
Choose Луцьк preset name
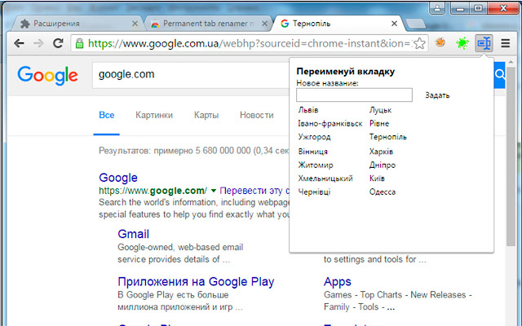click(x=380, y=110)
